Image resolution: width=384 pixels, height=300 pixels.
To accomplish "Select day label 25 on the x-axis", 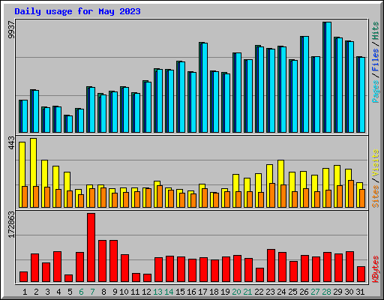I will pos(292,292).
